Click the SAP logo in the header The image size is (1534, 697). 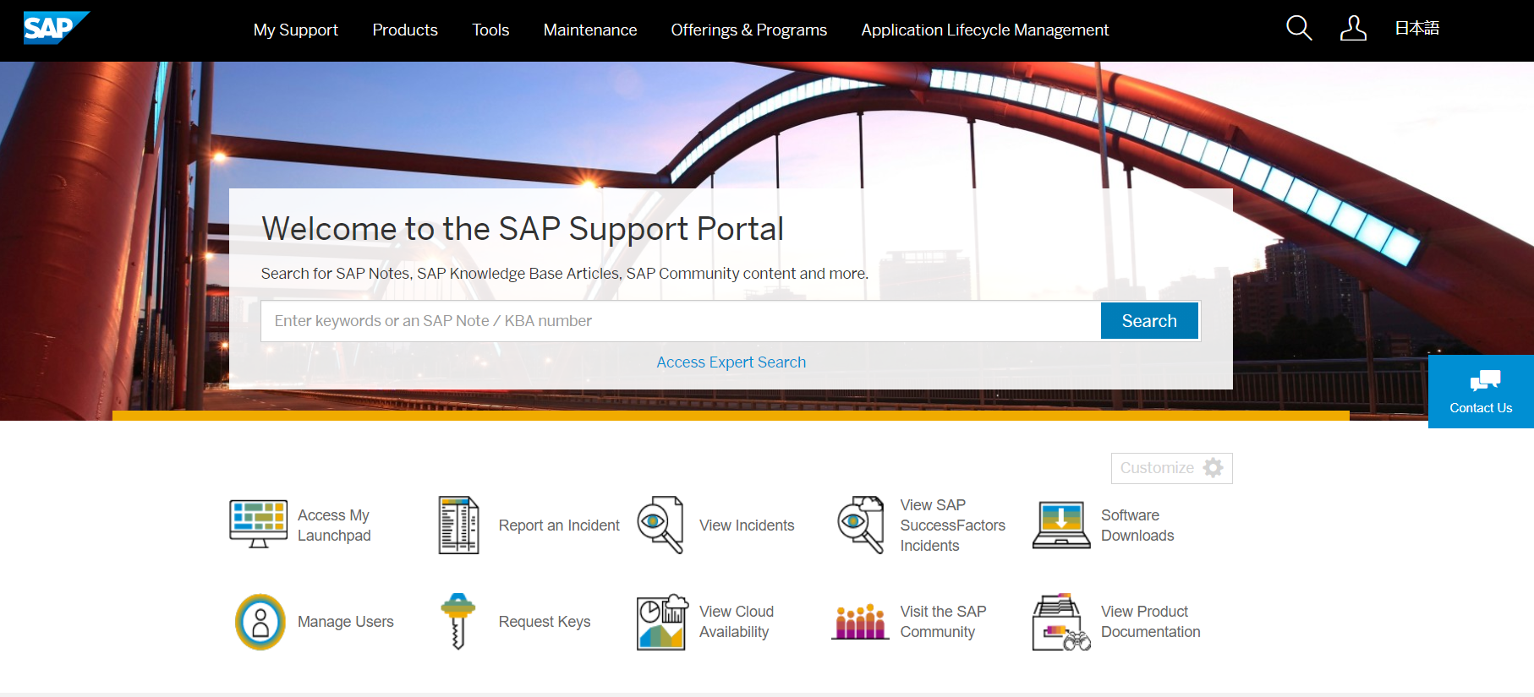(55, 28)
